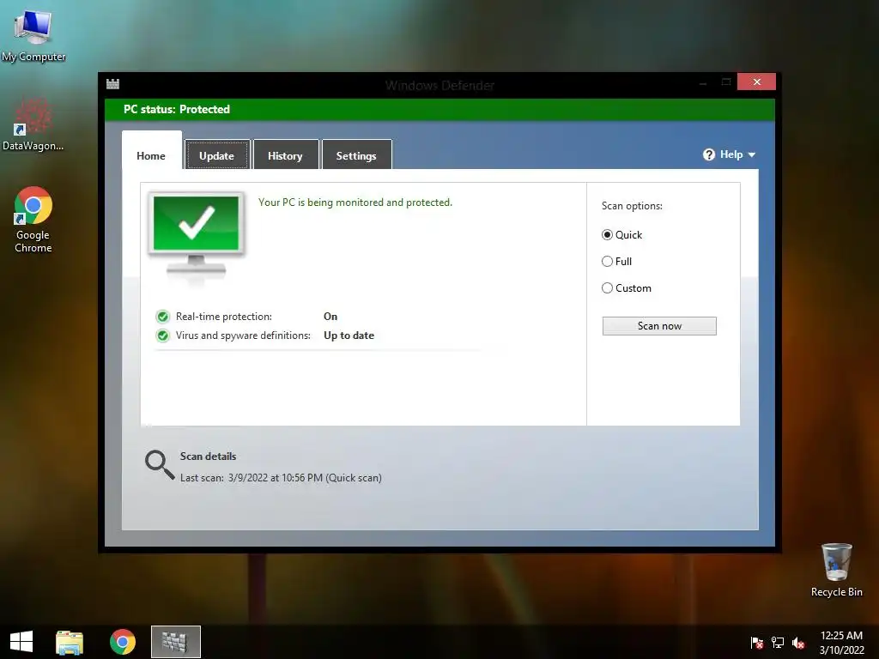Close the Windows Defender window

point(757,82)
